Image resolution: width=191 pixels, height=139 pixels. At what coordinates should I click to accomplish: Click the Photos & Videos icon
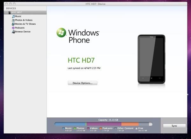coord(13,20)
